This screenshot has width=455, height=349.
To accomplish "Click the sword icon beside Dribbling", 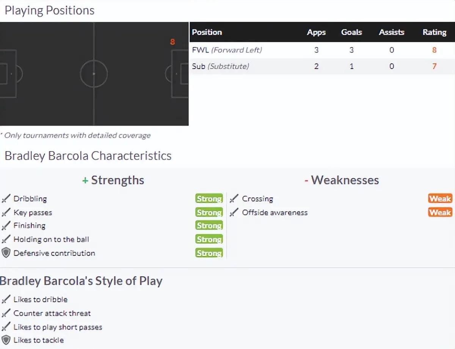I will (x=6, y=199).
